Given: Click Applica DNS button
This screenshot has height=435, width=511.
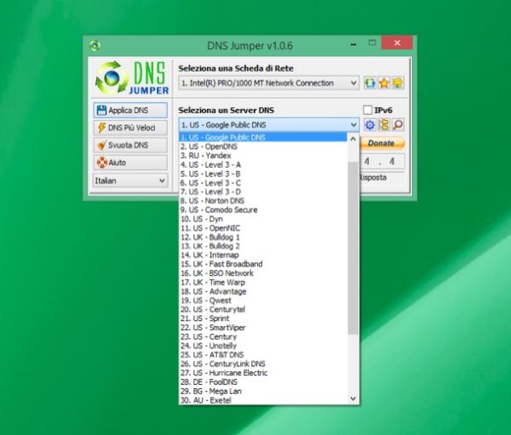Looking at the screenshot, I should click(x=130, y=111).
